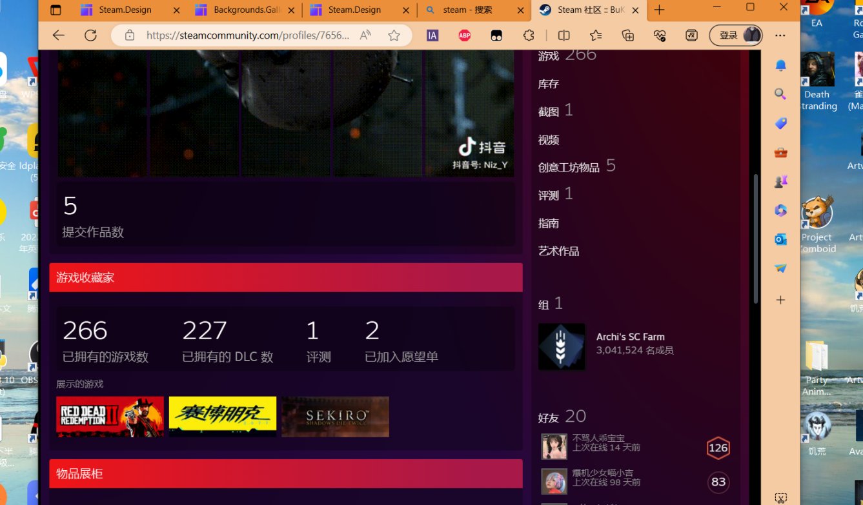
Task: Open the Tools briefcase in Edge sidebar
Action: (780, 152)
